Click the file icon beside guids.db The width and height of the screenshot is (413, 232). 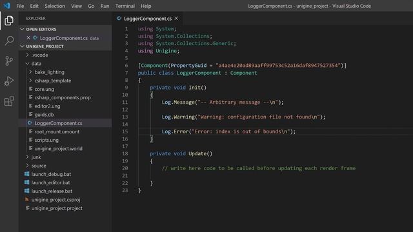(x=30, y=115)
